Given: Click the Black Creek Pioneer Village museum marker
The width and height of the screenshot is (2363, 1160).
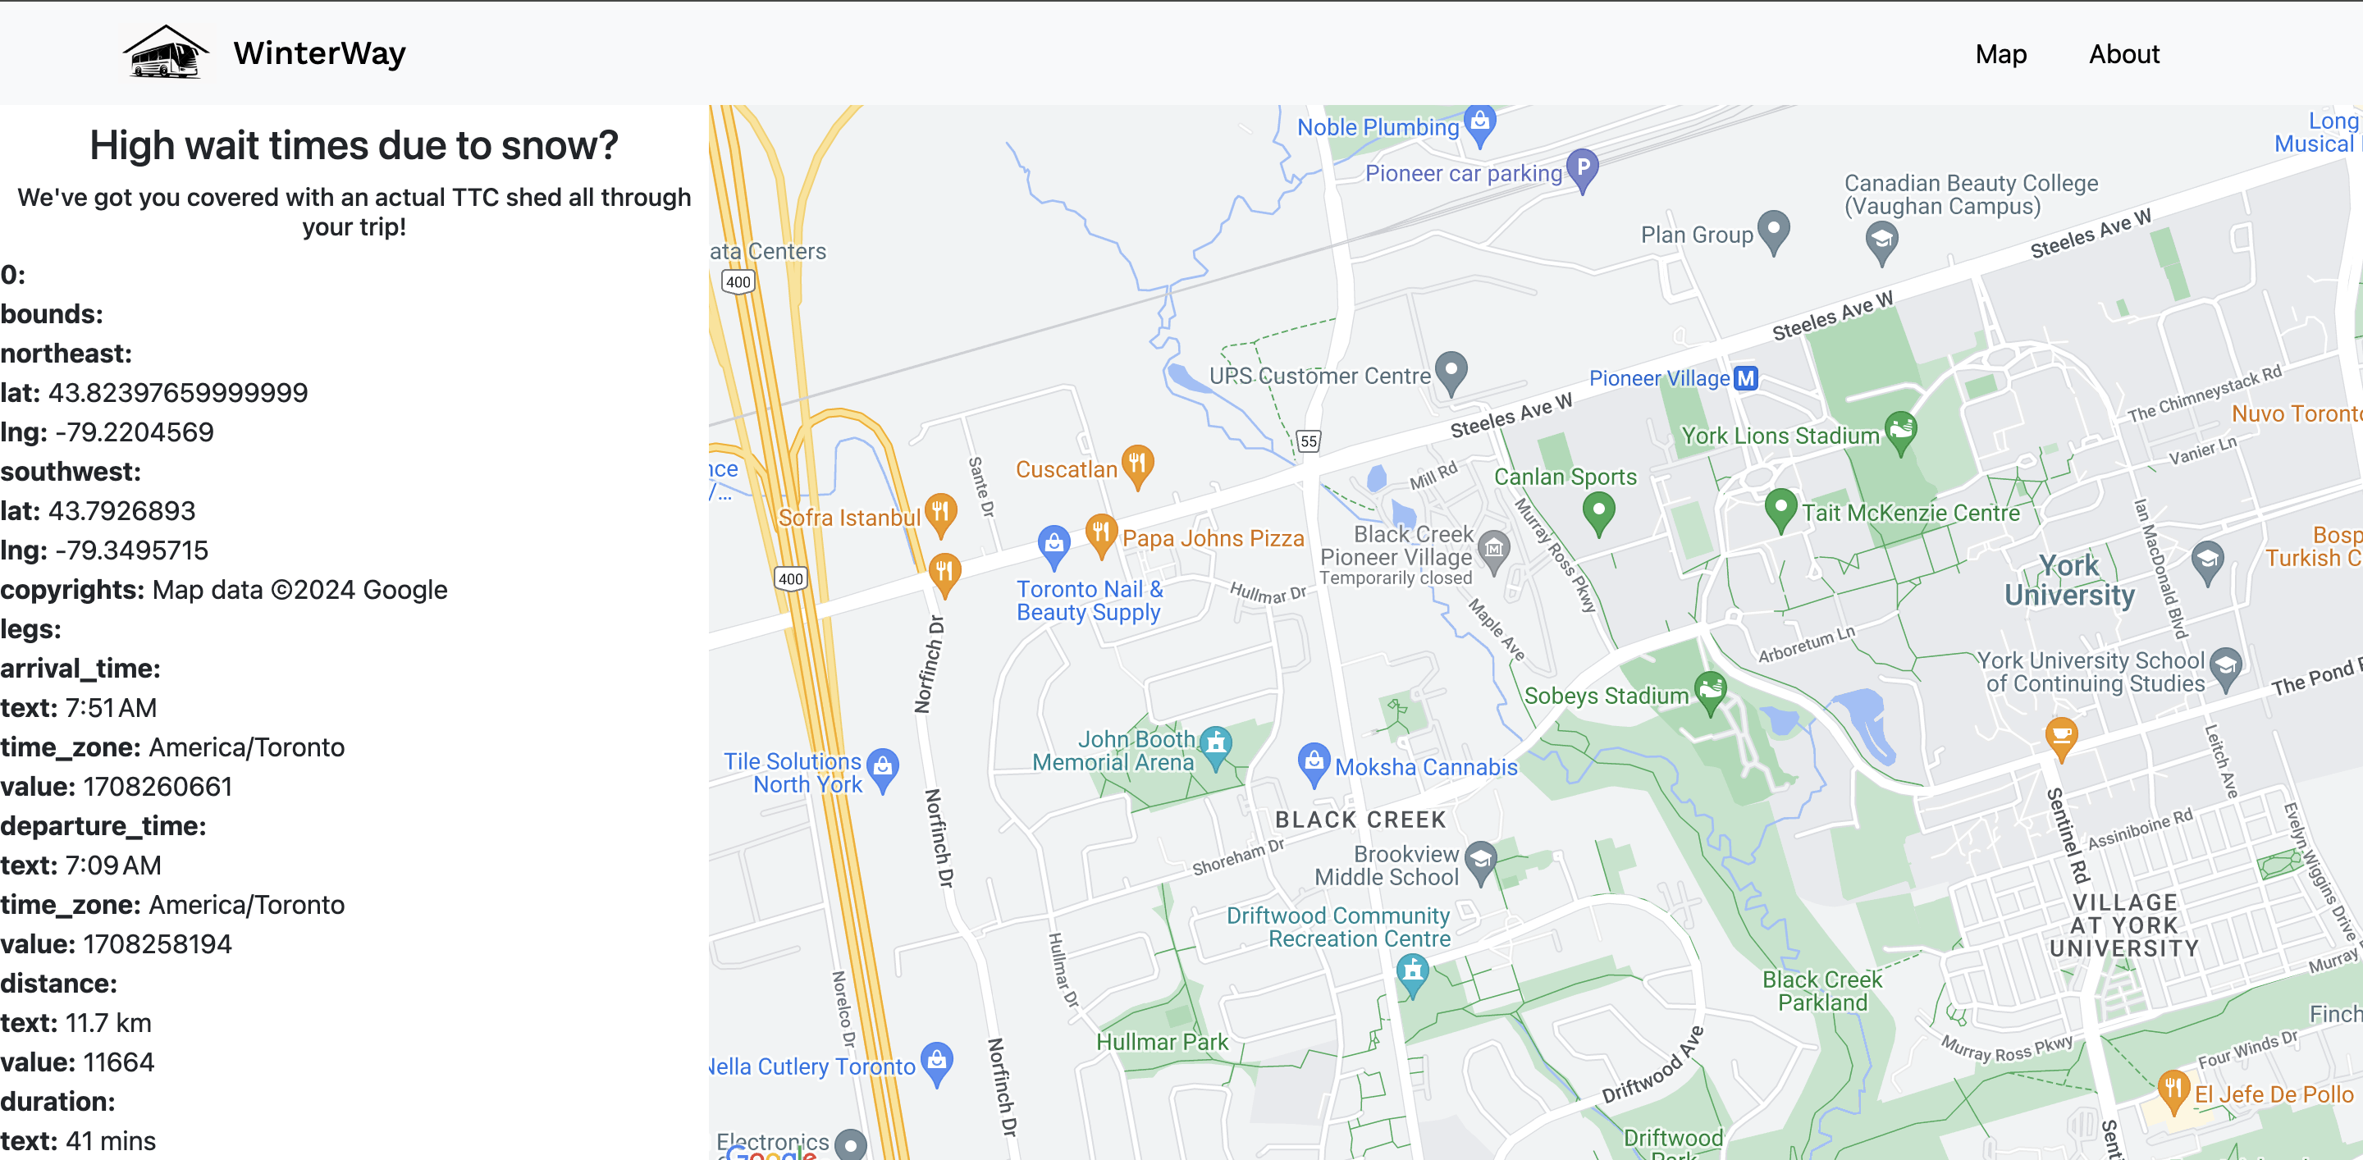Looking at the screenshot, I should 1493,553.
